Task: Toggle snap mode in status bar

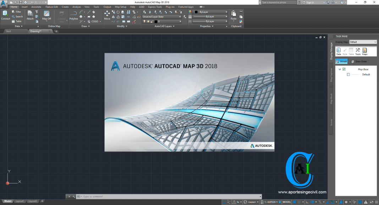Action: [299, 202]
